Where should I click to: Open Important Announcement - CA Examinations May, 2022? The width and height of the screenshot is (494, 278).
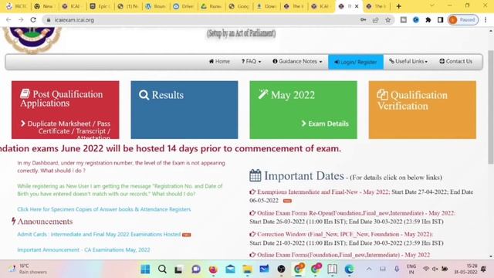(x=83, y=250)
